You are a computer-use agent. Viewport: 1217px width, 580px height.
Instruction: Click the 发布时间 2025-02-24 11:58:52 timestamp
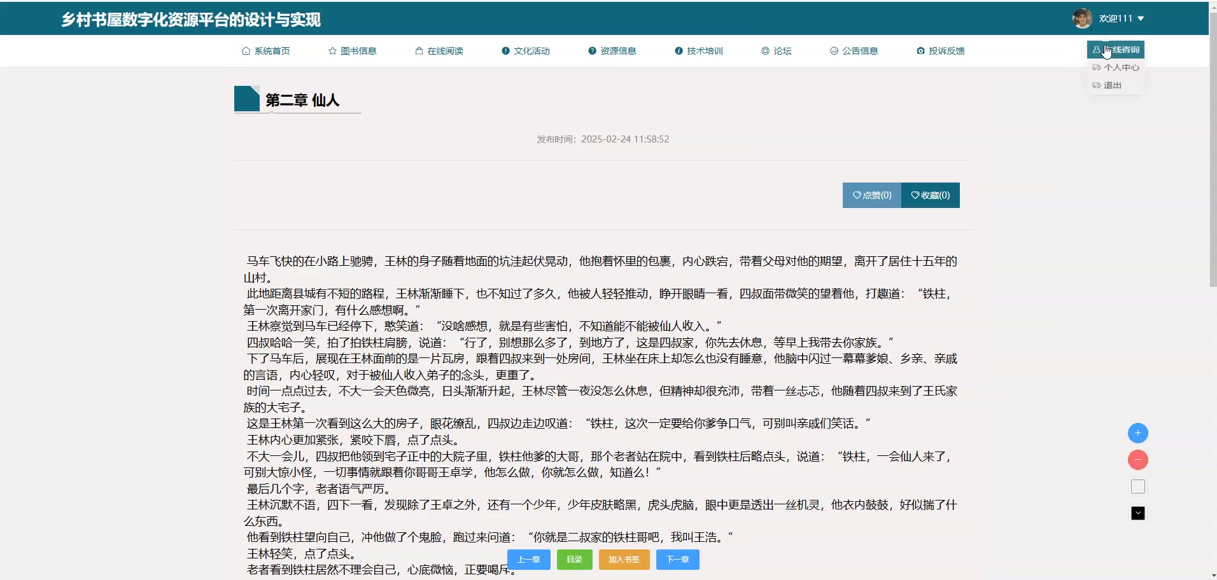(x=603, y=139)
